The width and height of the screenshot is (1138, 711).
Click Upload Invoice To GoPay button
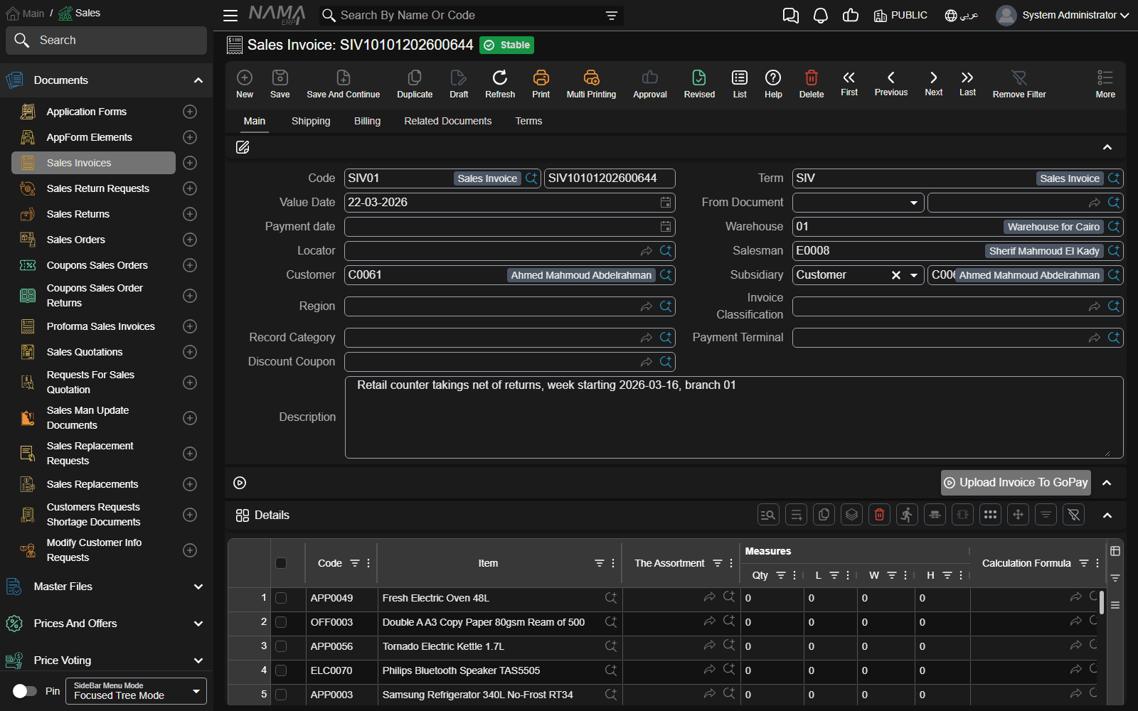point(1016,483)
